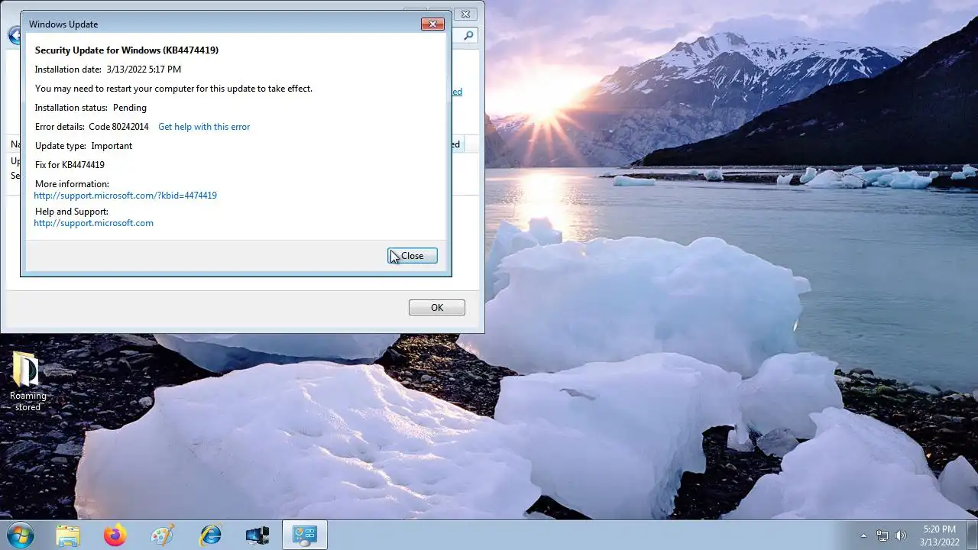Click the Show desktop strip

coord(973,535)
